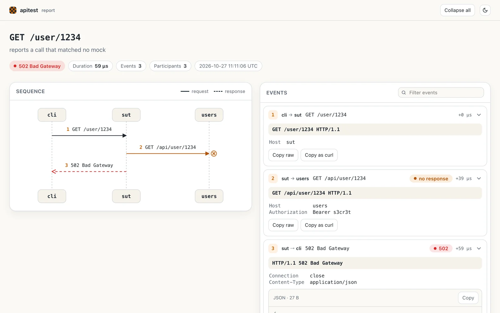Collapse event 2 sut to users chevron

[x=479, y=178]
